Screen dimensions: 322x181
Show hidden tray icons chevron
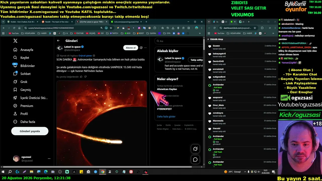coord(245,172)
